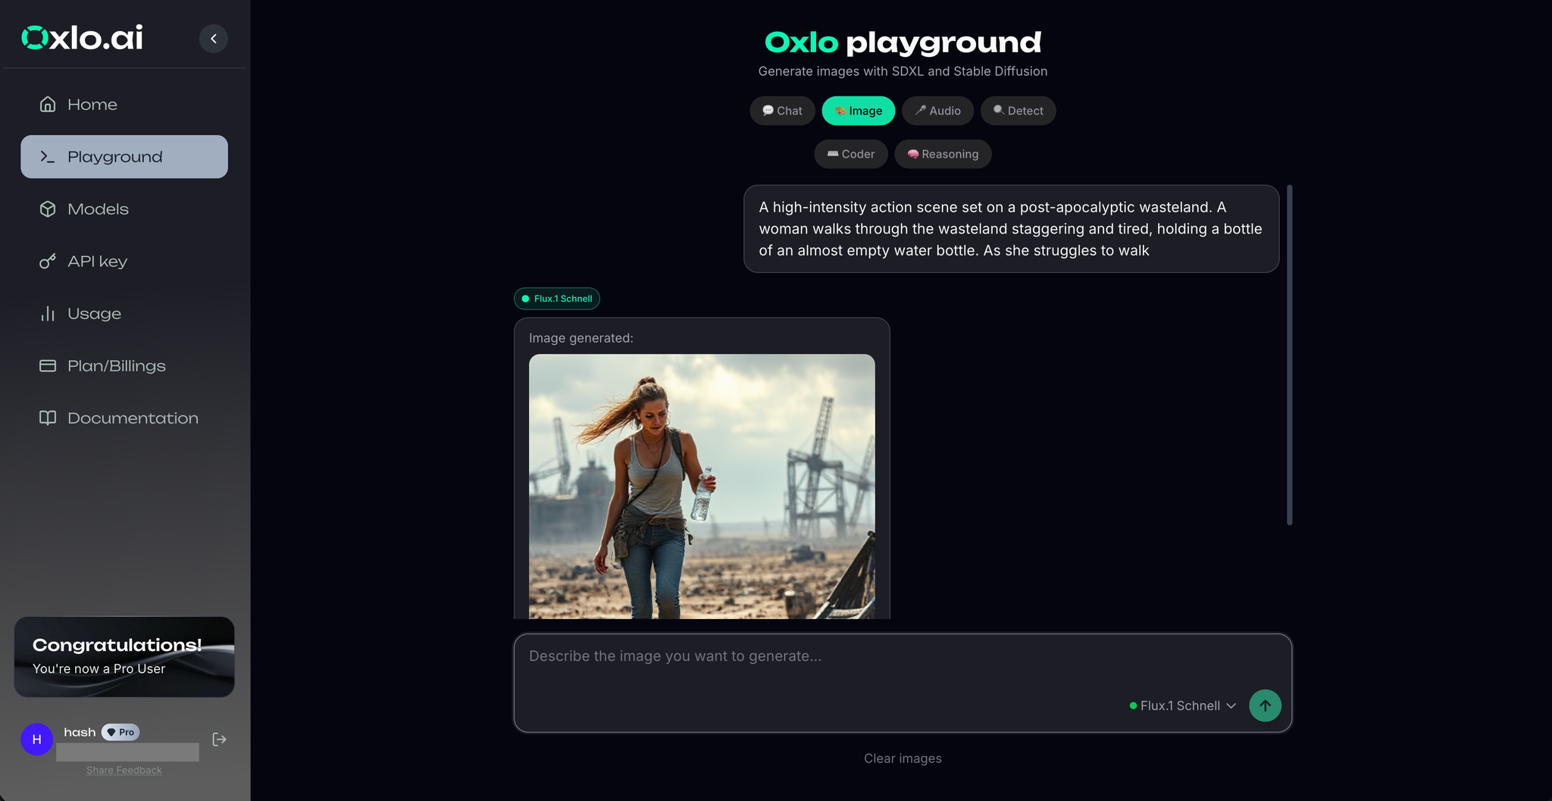The height and width of the screenshot is (801, 1552).
Task: Open the API key page
Action: coord(97,261)
